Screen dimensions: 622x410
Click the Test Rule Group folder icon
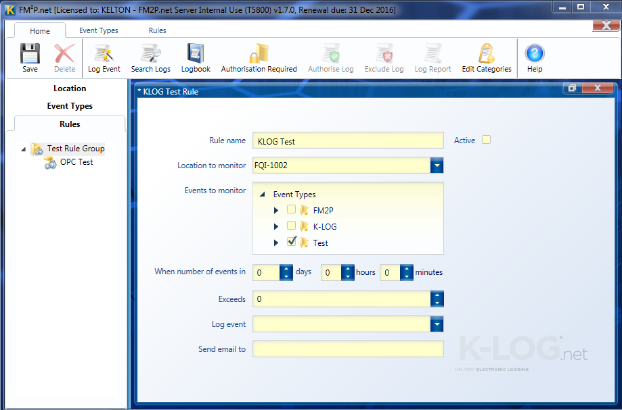tap(37, 149)
